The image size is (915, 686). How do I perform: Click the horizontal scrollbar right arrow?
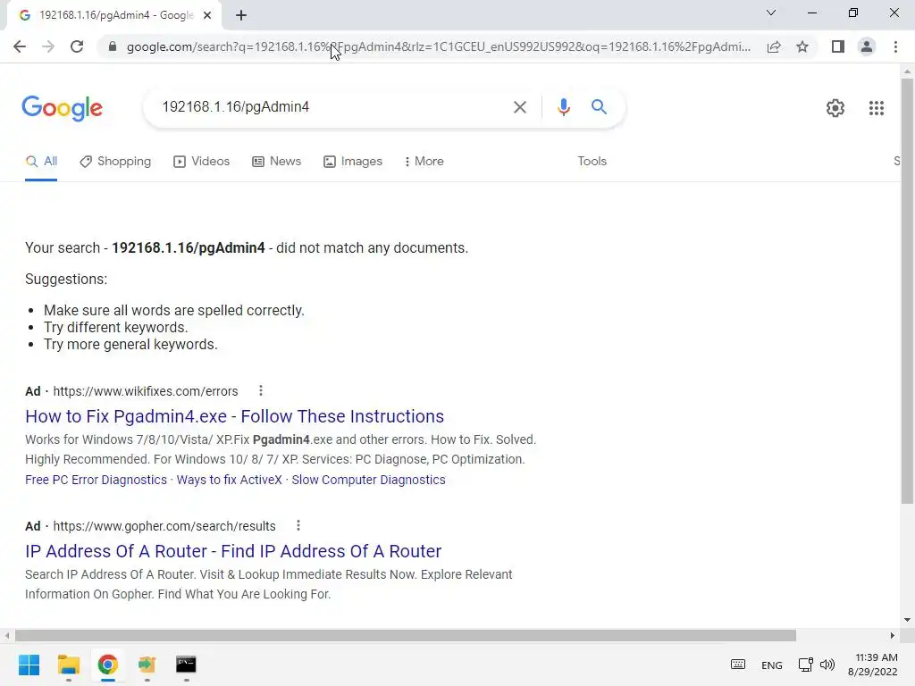(x=893, y=635)
